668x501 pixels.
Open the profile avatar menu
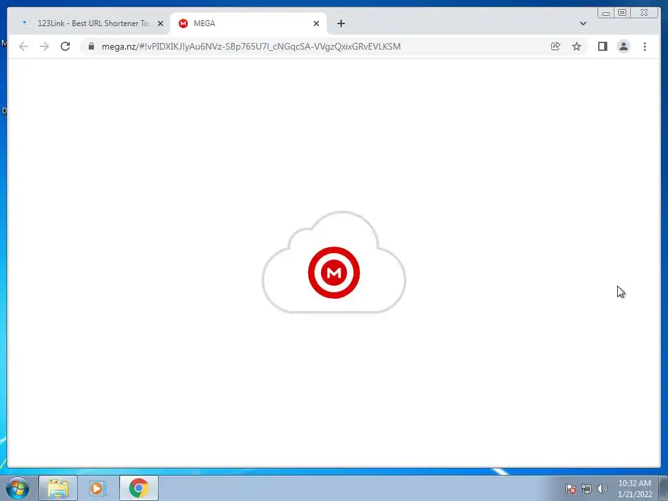(x=624, y=46)
